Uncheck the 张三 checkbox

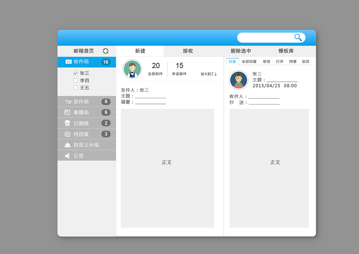(x=75, y=73)
